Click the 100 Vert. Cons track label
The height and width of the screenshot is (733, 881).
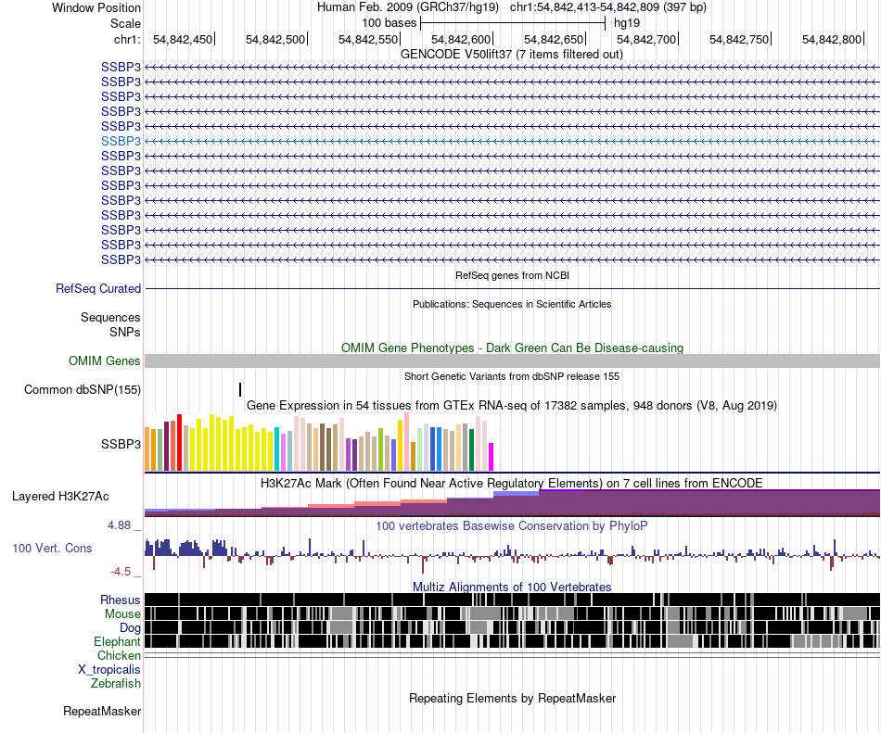coord(52,549)
